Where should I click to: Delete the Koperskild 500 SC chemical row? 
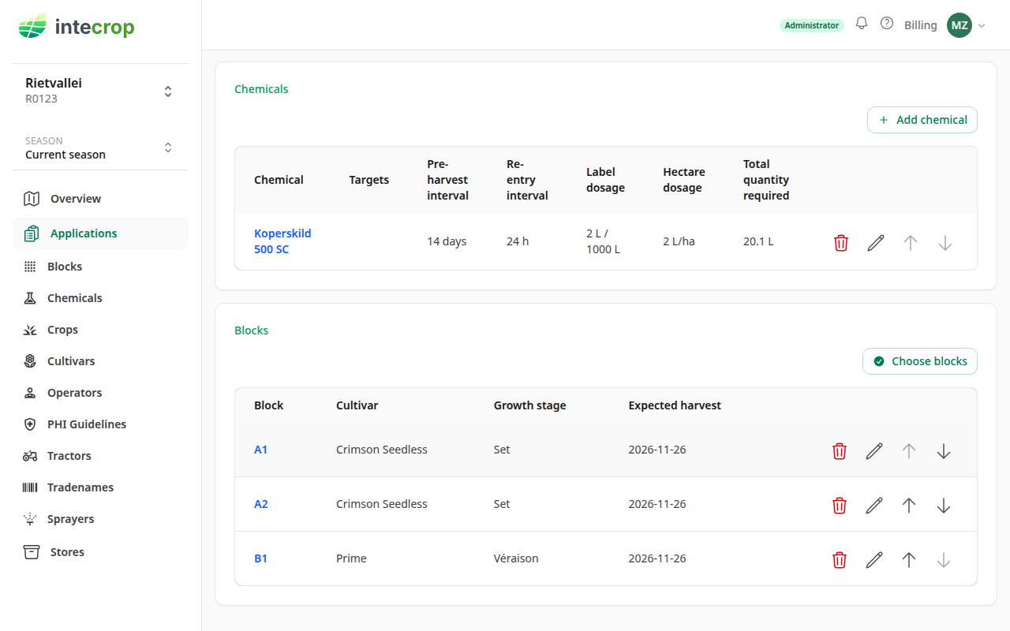[841, 243]
